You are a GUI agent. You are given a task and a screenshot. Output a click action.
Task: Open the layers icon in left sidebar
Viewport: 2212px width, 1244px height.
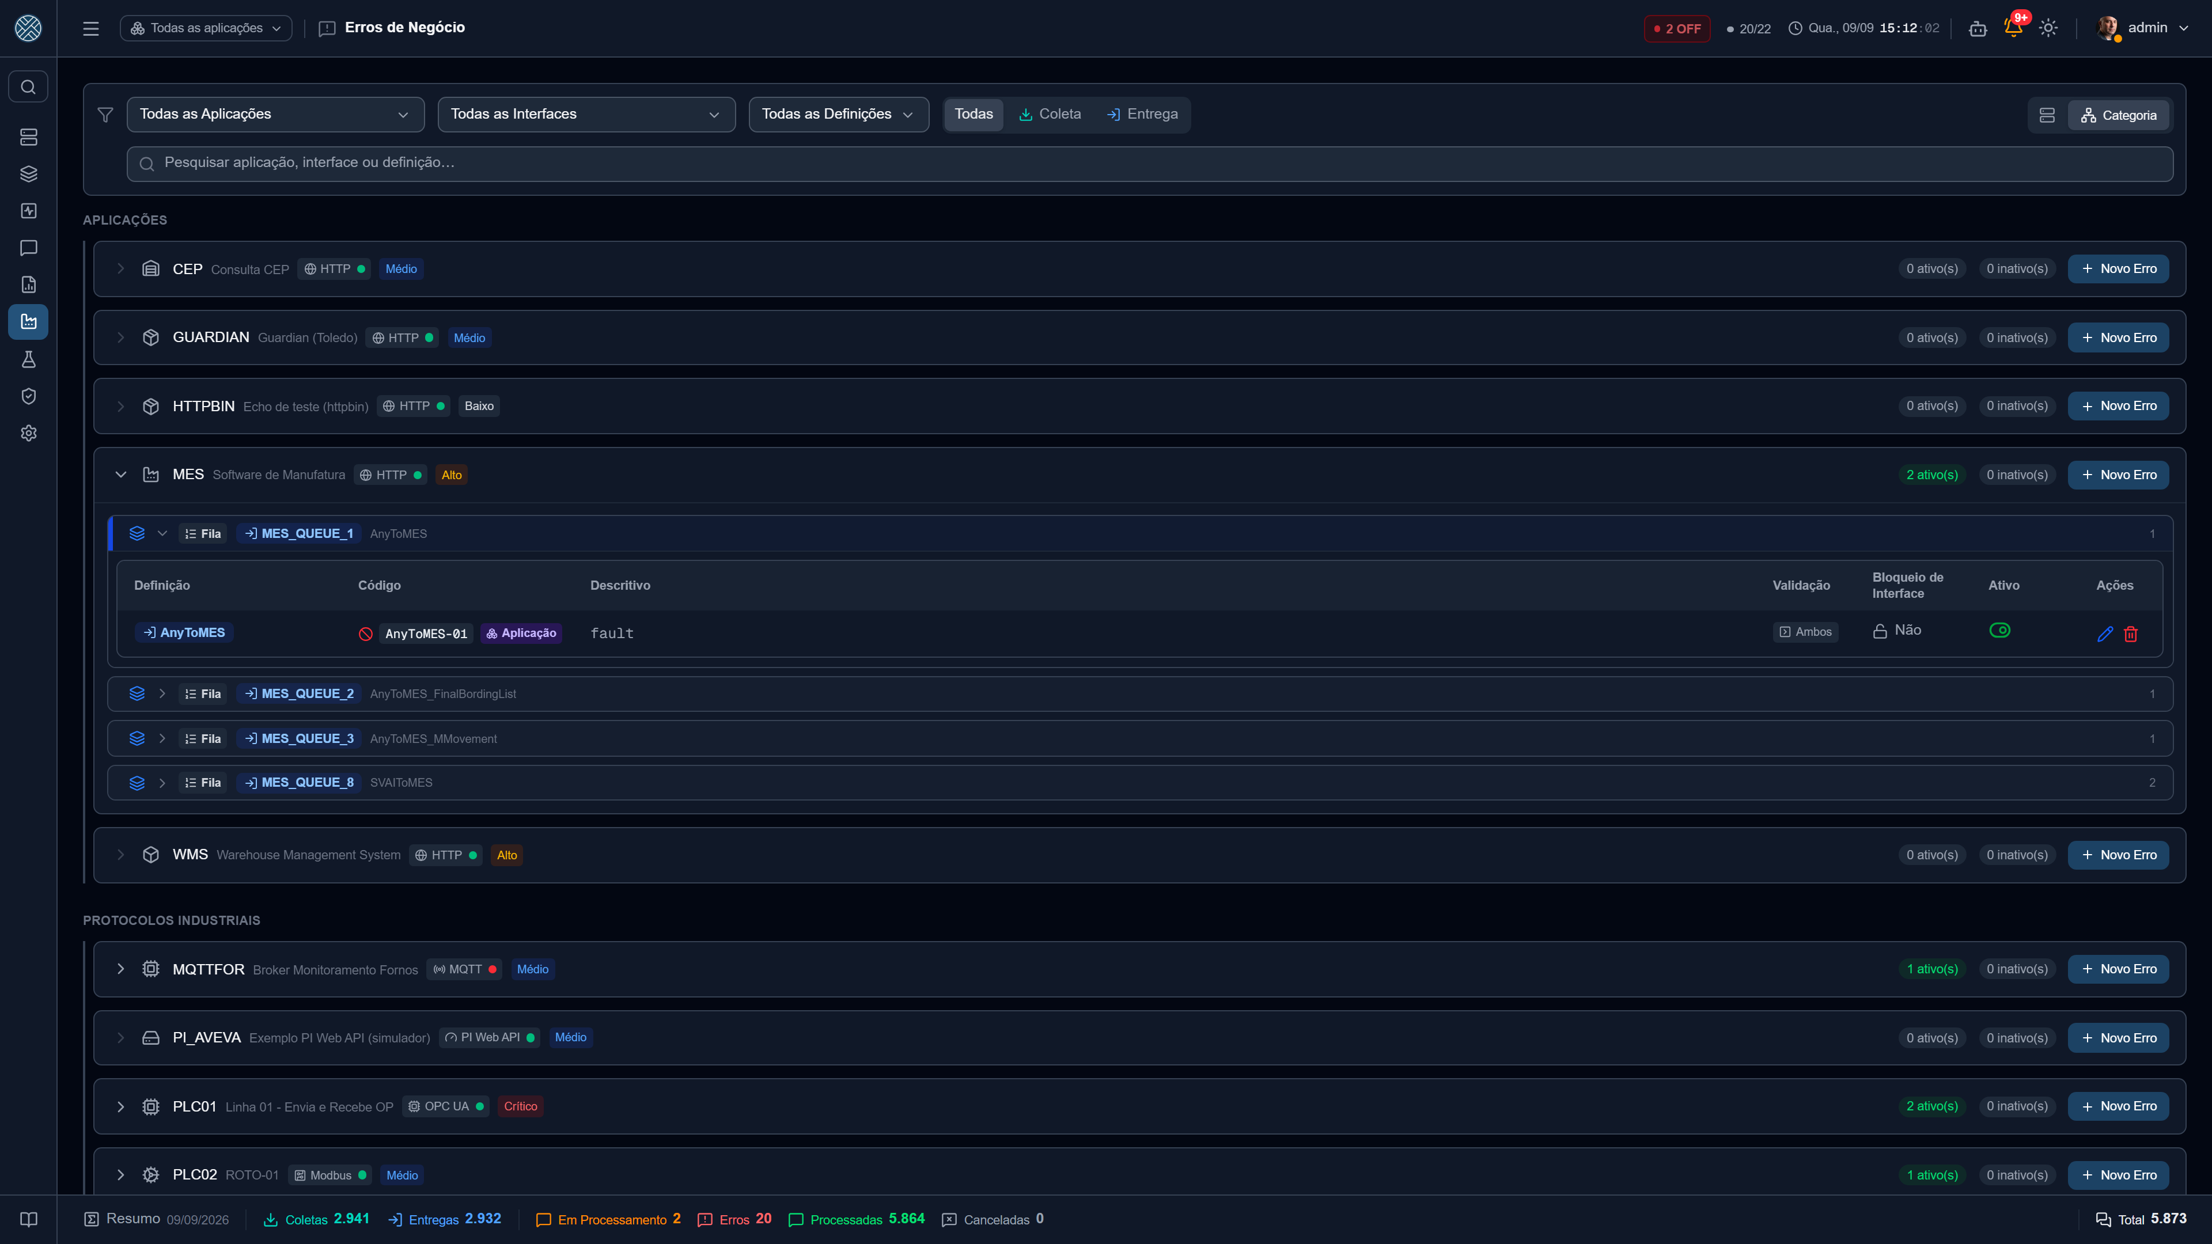point(28,175)
